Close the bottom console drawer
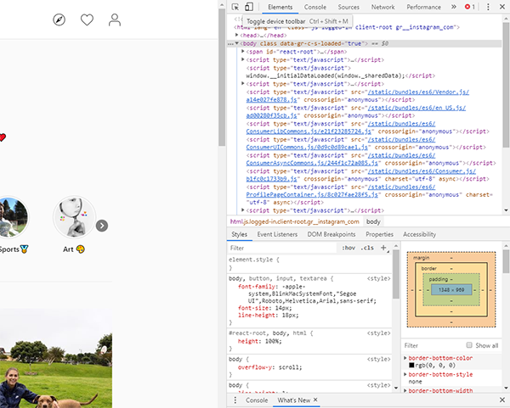This screenshot has height=408, width=510. 501,400
